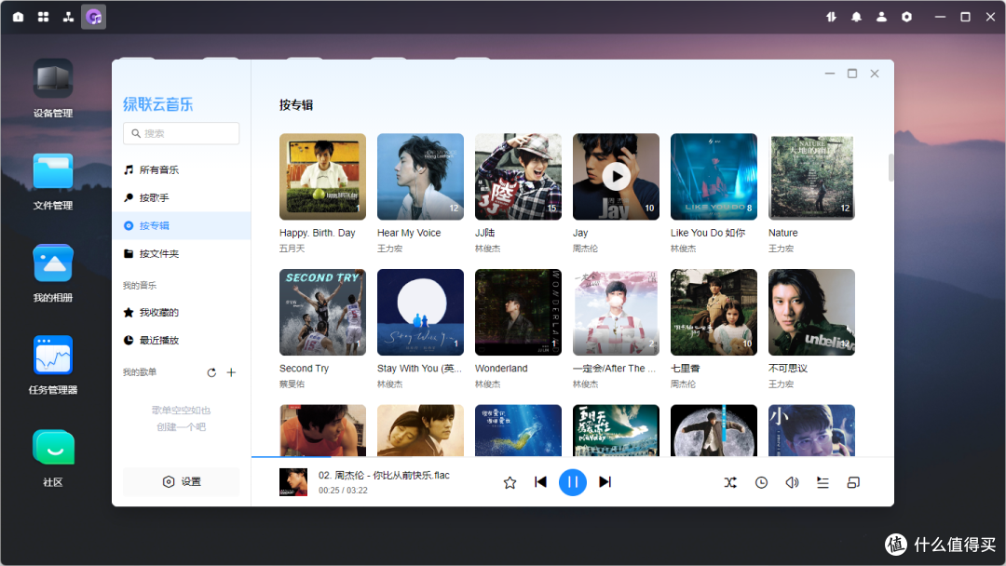
Task: Open the sleep timer clock icon
Action: point(761,482)
